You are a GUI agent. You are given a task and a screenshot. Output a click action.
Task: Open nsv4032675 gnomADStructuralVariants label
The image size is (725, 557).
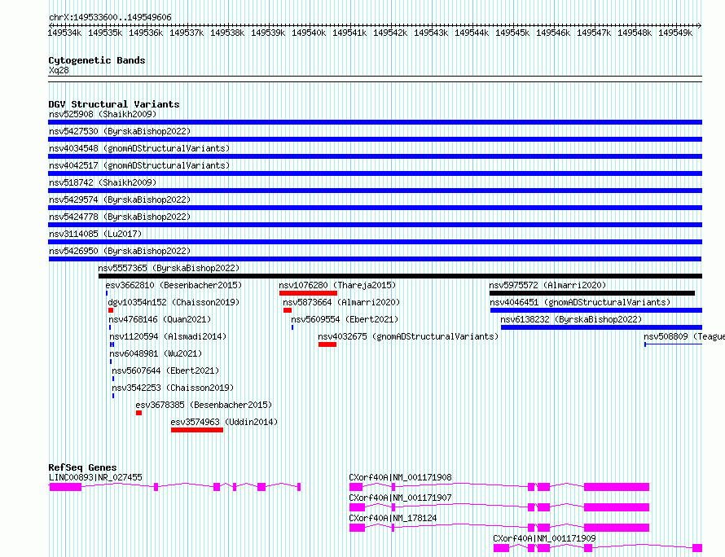point(408,336)
